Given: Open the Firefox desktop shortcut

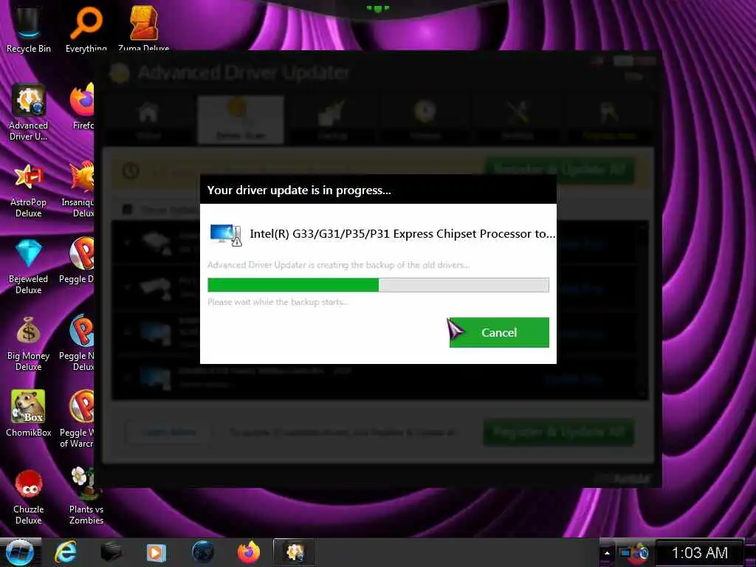Looking at the screenshot, I should pos(82,107).
